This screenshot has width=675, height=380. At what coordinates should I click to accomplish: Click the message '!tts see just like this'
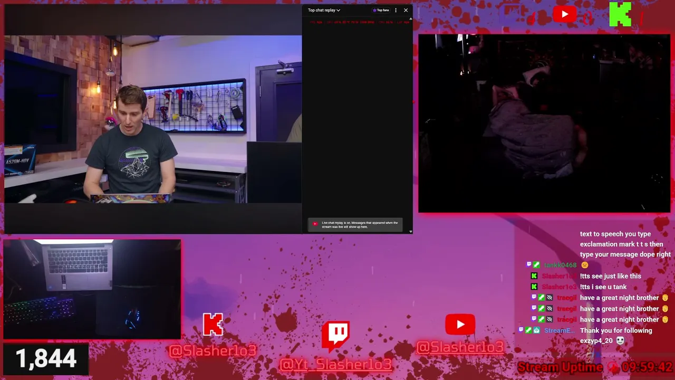(x=611, y=276)
